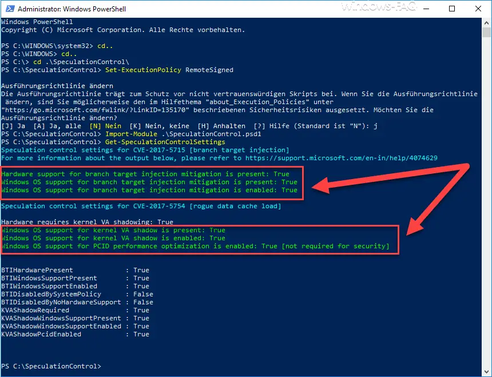Click the "[A] Ja, alle" option
Image resolution: width=492 pixels, height=377 pixels.
pyautogui.click(x=57, y=126)
